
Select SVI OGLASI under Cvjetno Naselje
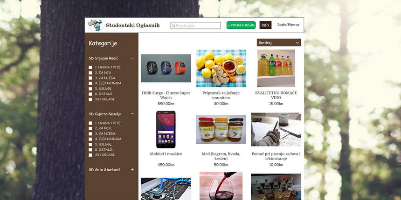click(x=90, y=155)
